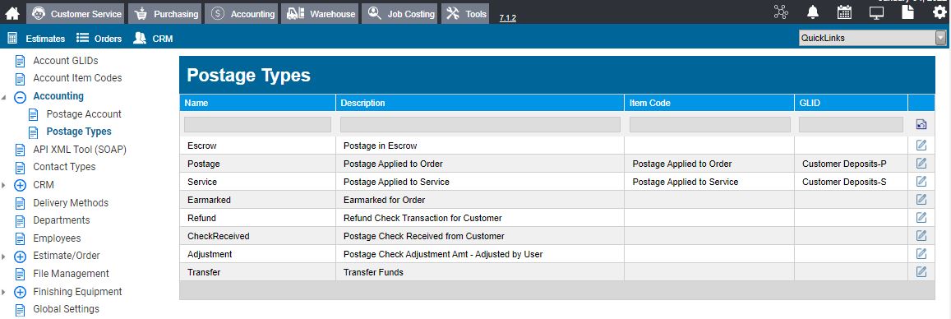Open Contact Types in sidebar
This screenshot has width=951, height=319.
(x=64, y=167)
